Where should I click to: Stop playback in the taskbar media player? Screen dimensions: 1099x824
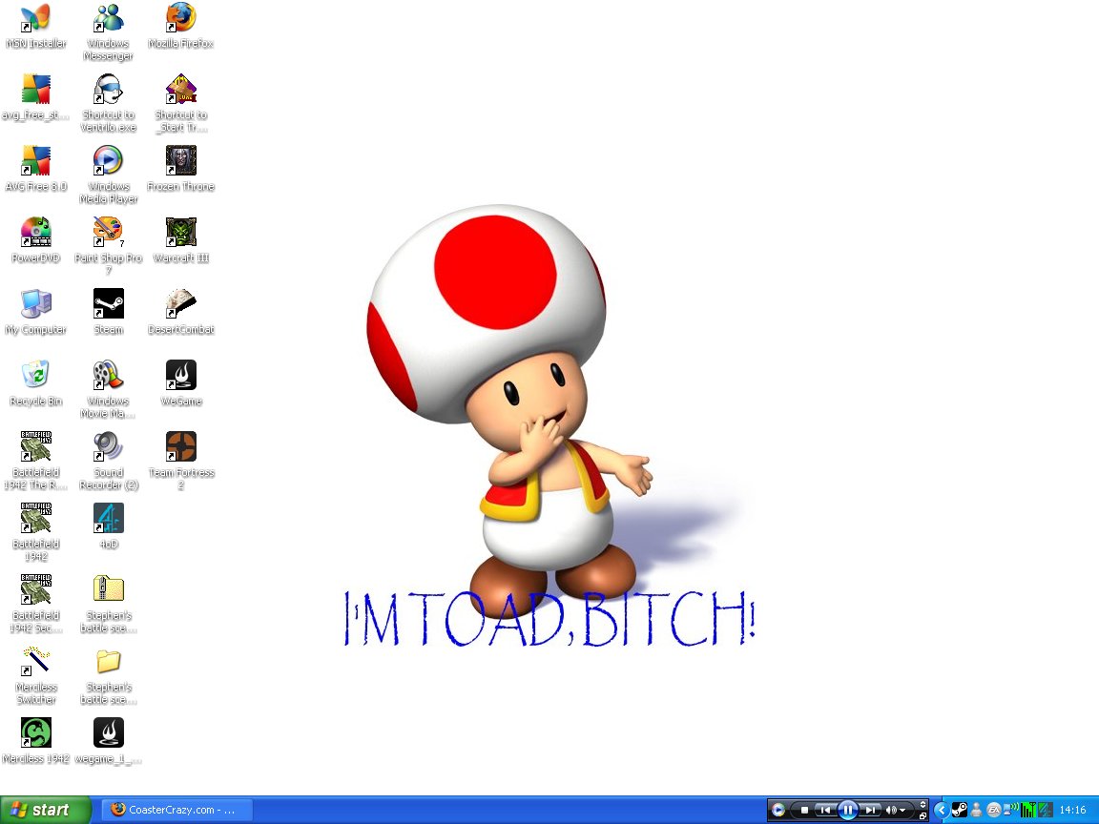click(804, 810)
